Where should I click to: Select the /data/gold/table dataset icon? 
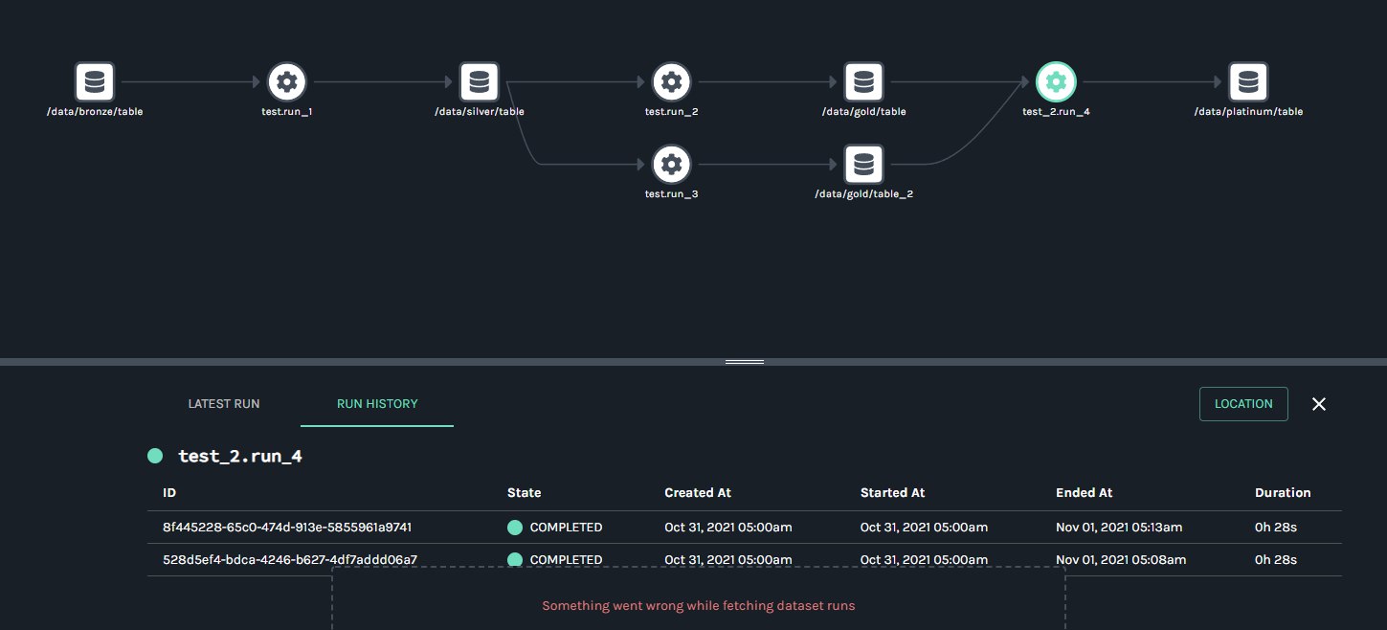(x=863, y=83)
